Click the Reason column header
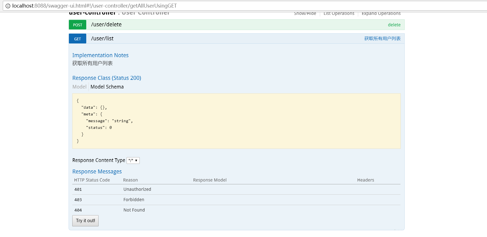487x237 pixels. click(131, 180)
